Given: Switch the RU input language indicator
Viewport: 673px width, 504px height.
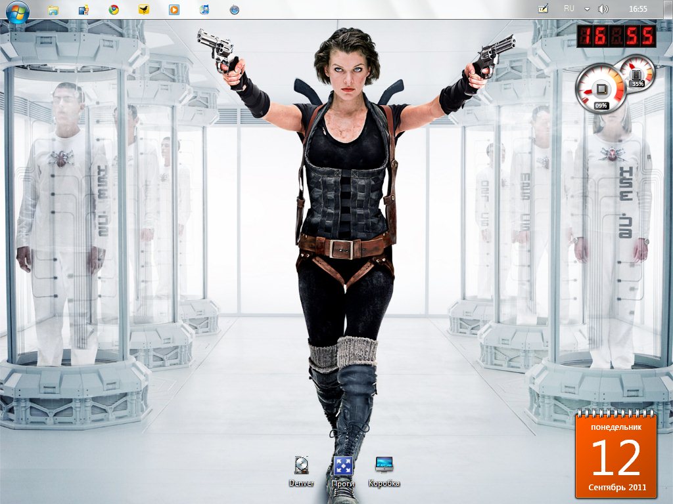Looking at the screenshot, I should click(x=569, y=9).
